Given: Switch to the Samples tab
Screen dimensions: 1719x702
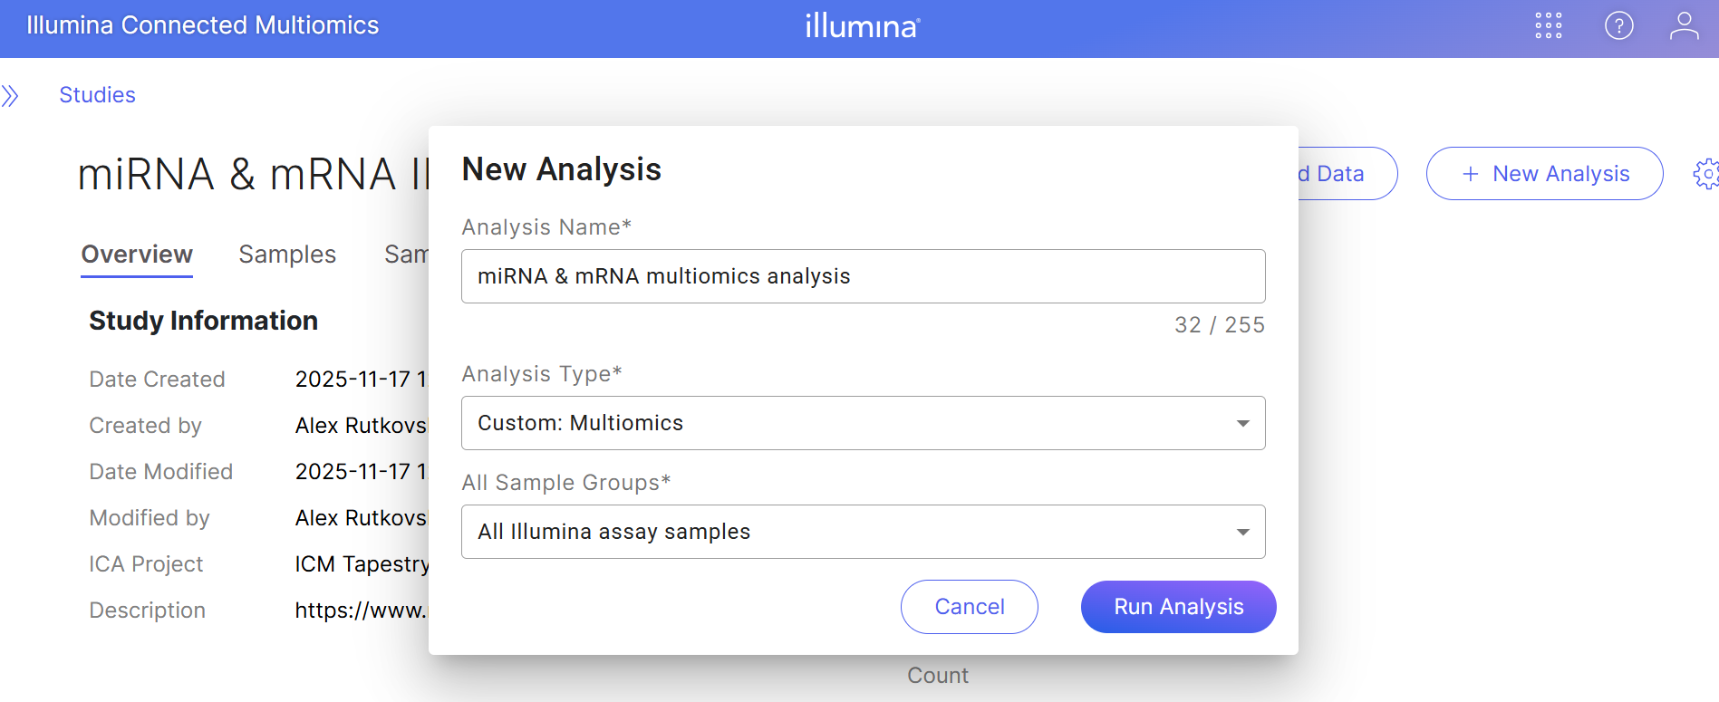Looking at the screenshot, I should tap(287, 255).
